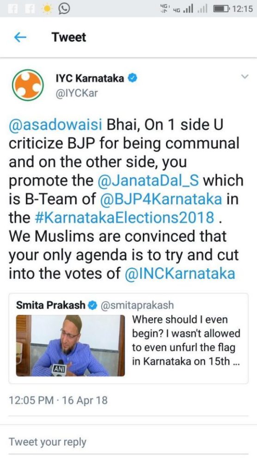This screenshot has width=257, height=458.
Task: Open @JanataDal_S mention link
Action: 149,181
